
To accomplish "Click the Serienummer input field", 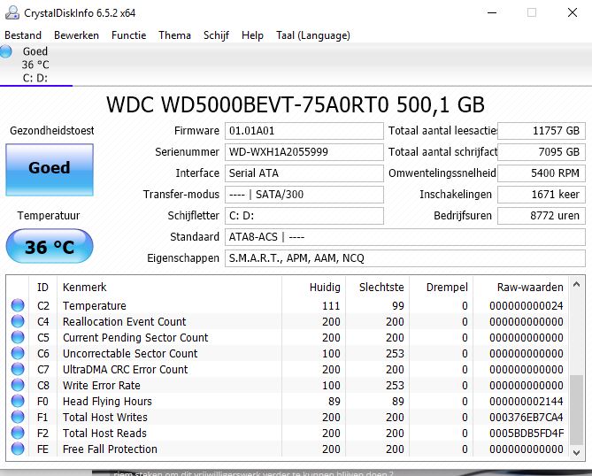I will click(x=304, y=152).
